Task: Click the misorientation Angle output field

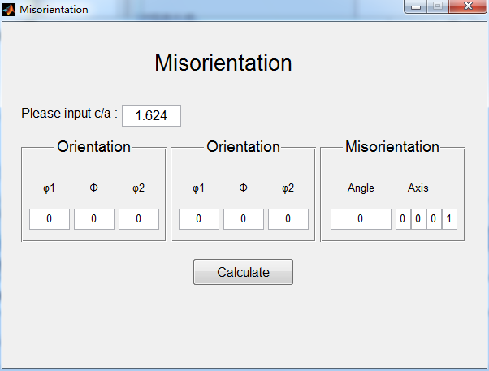Action: pyautogui.click(x=361, y=219)
